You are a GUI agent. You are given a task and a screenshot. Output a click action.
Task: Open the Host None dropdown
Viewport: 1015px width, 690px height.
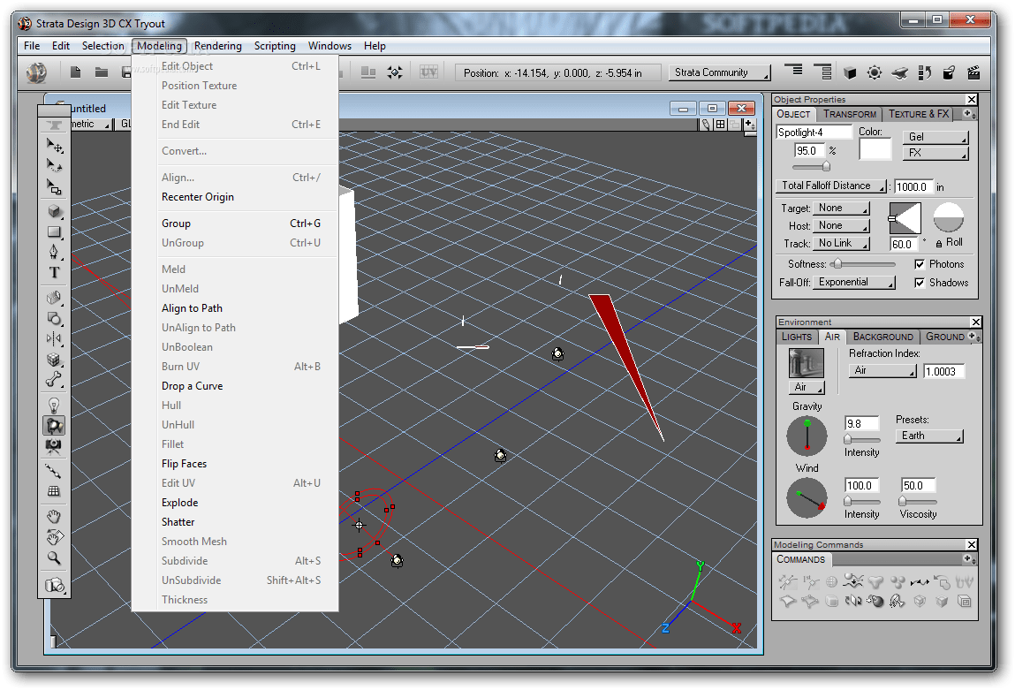tap(842, 226)
